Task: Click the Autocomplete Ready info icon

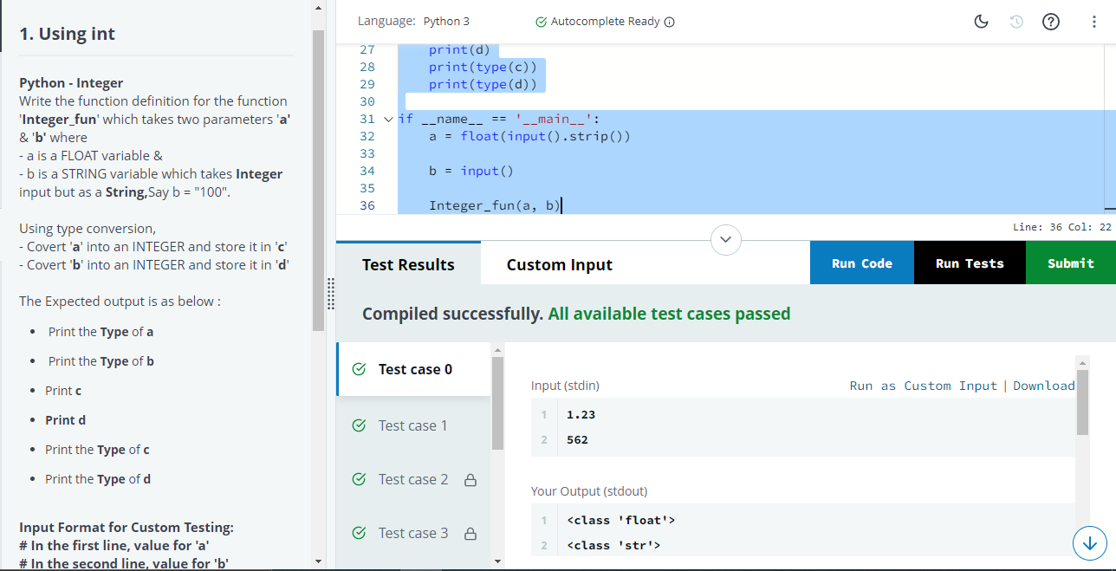Action: (669, 22)
